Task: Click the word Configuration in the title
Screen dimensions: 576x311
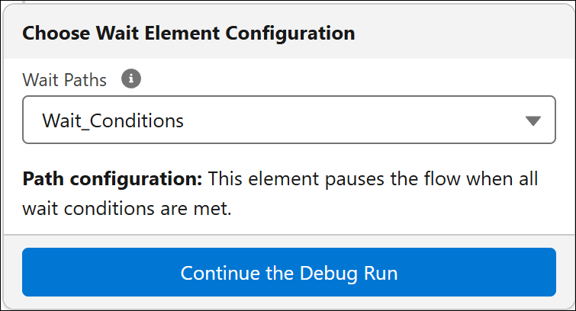Action: tap(290, 33)
